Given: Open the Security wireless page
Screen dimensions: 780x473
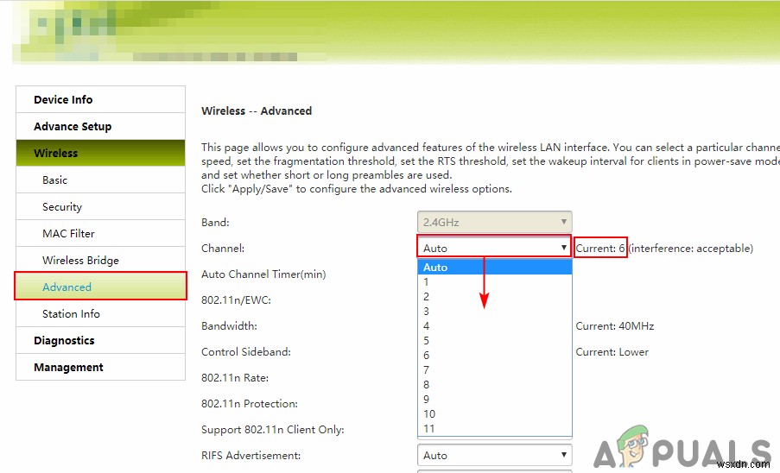Looking at the screenshot, I should click(100, 206).
